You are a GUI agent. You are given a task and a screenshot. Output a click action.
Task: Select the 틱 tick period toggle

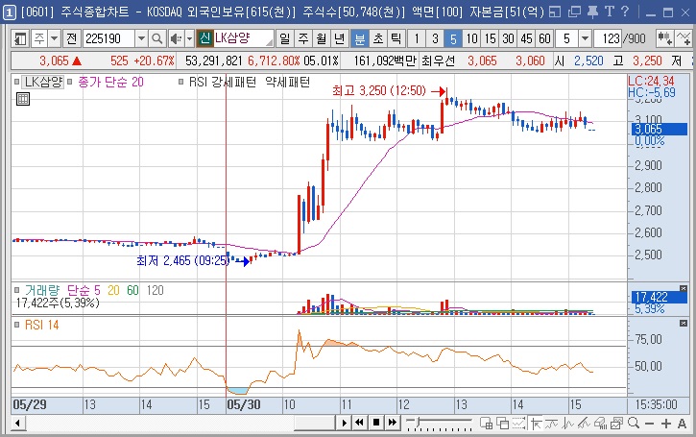pyautogui.click(x=396, y=38)
